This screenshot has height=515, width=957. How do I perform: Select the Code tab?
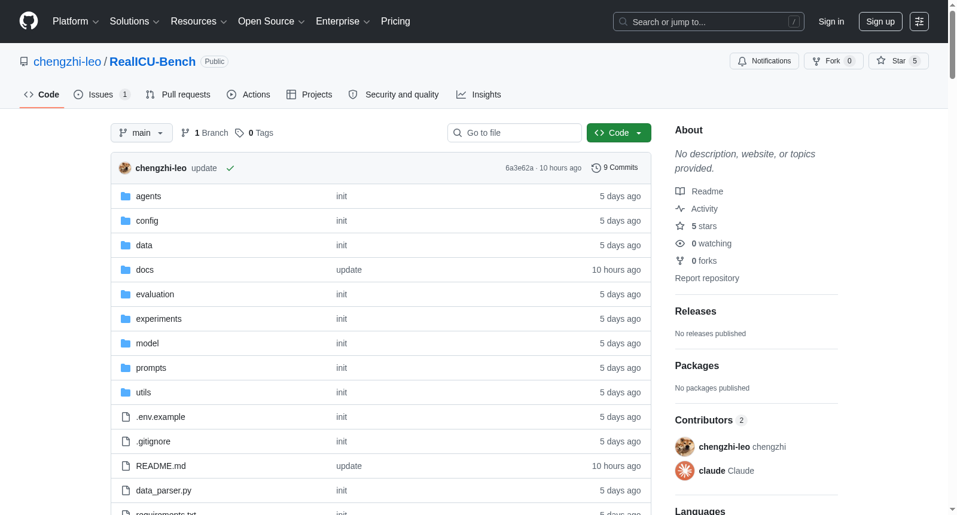coord(42,95)
